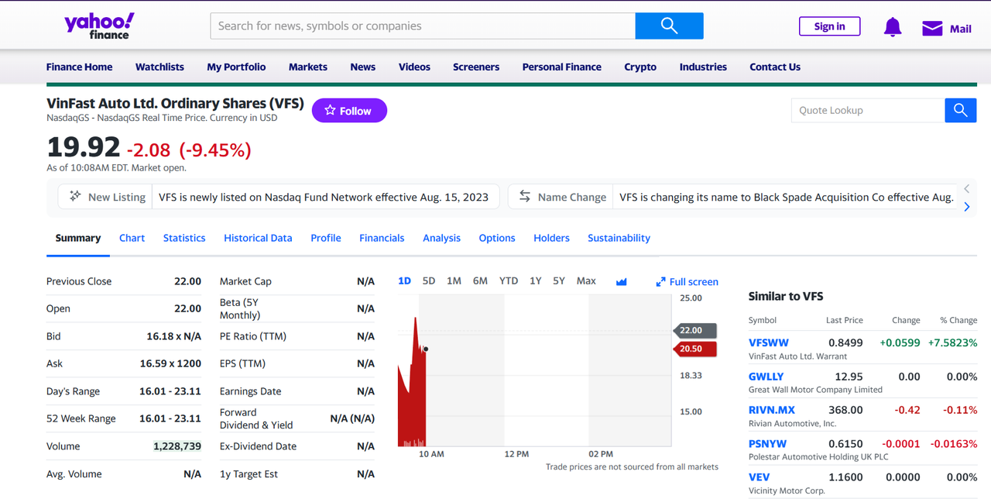Open News menu item
Image resolution: width=991 pixels, height=499 pixels.
[362, 67]
